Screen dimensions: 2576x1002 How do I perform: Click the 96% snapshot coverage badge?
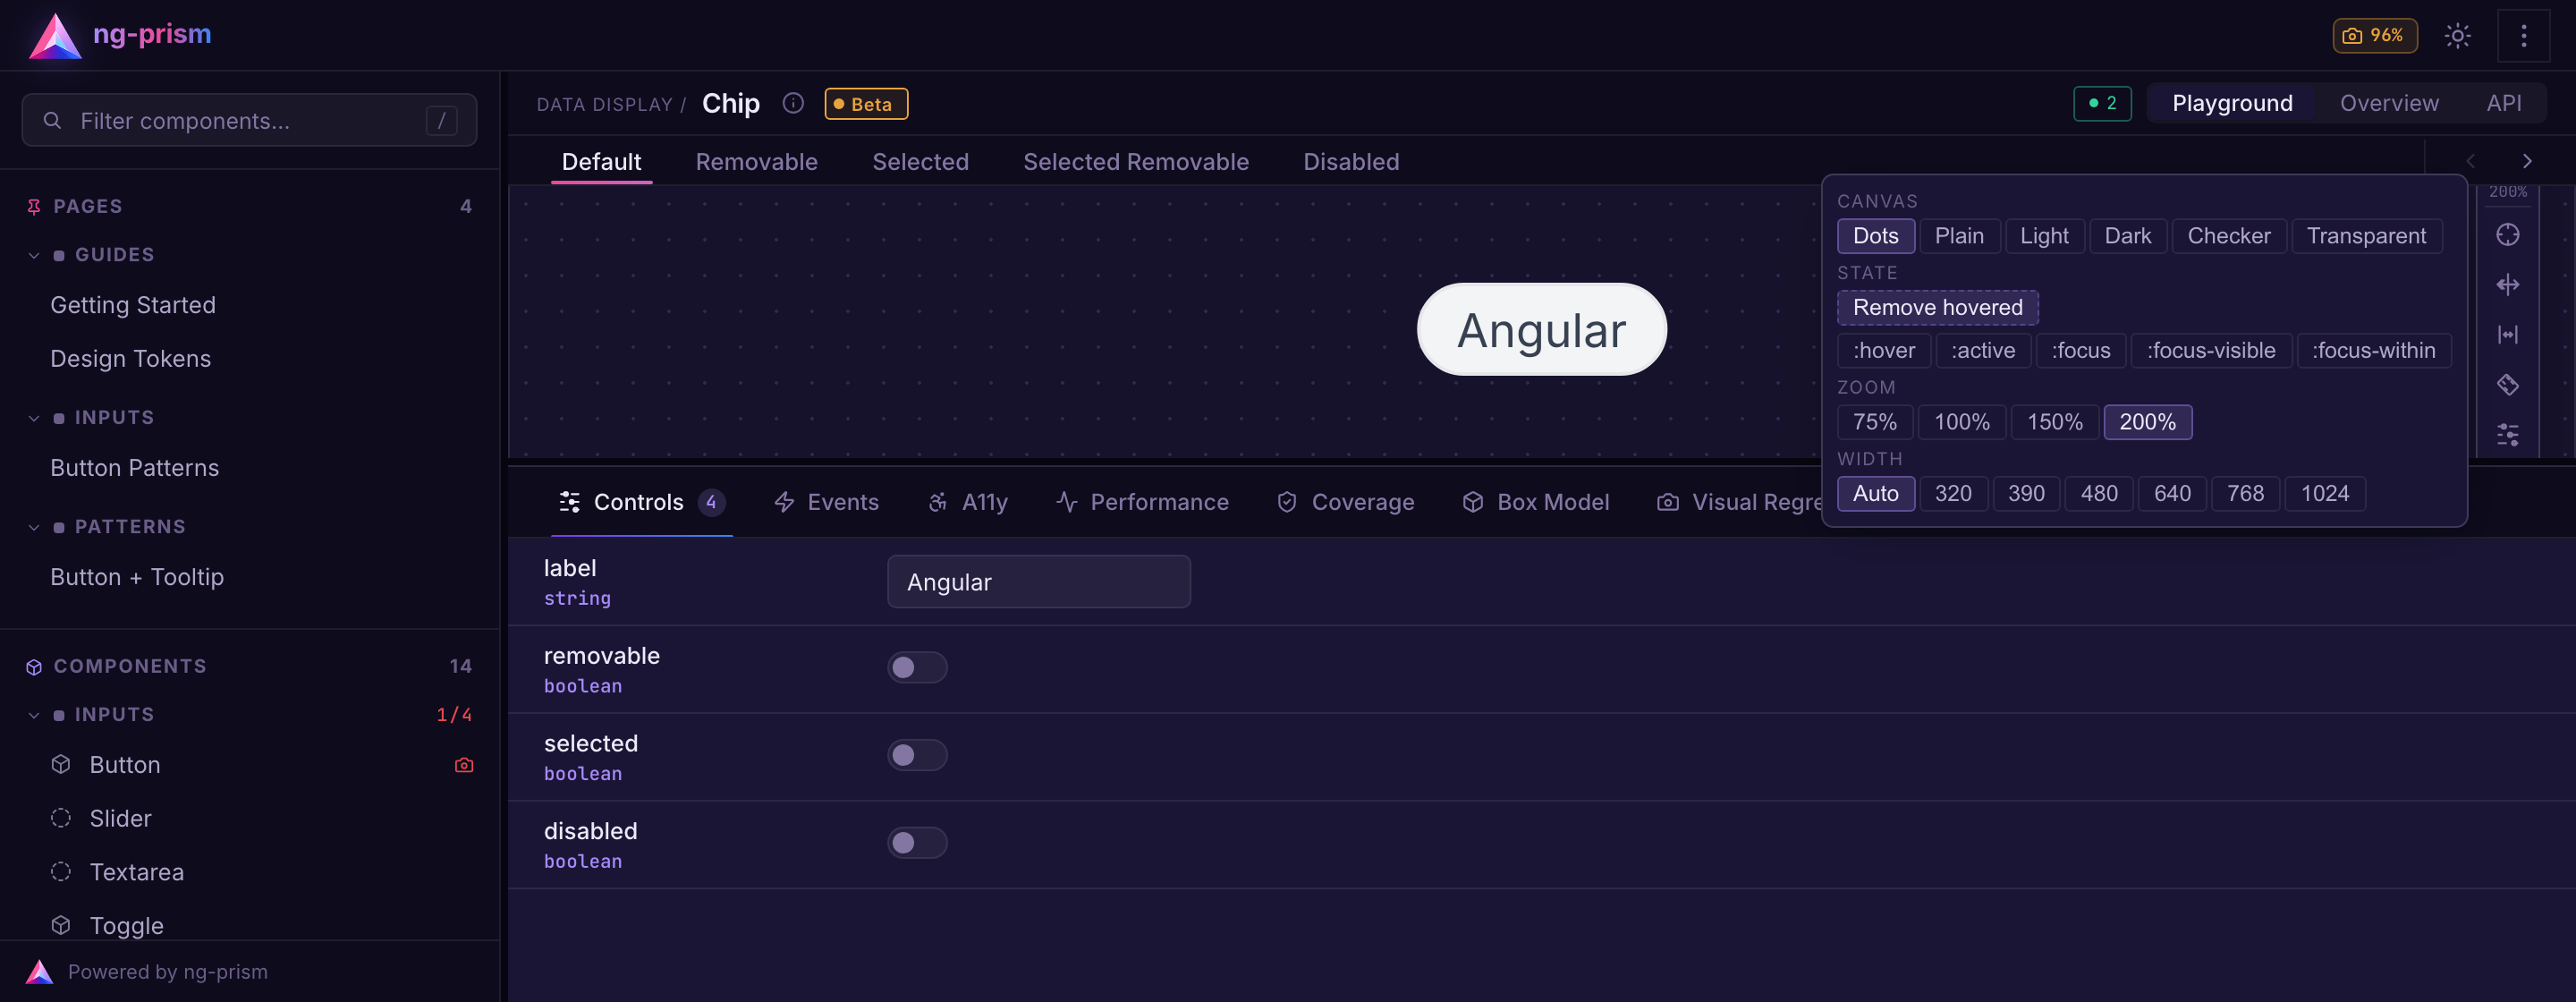coord(2375,35)
